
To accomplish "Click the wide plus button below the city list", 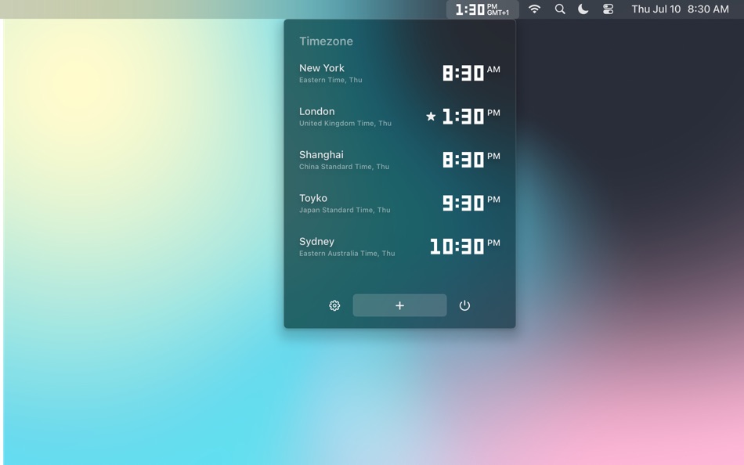I will (399, 305).
